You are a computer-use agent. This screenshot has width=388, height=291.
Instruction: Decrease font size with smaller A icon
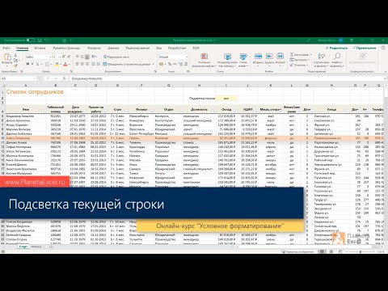coord(69,57)
